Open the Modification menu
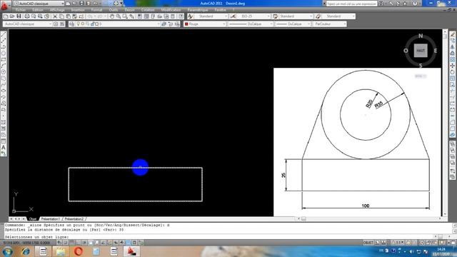The height and width of the screenshot is (257, 457). tap(171, 10)
